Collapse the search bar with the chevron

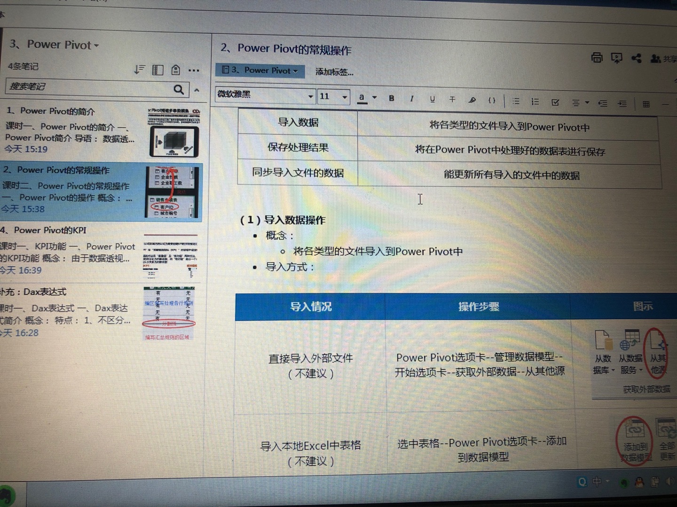[x=197, y=90]
